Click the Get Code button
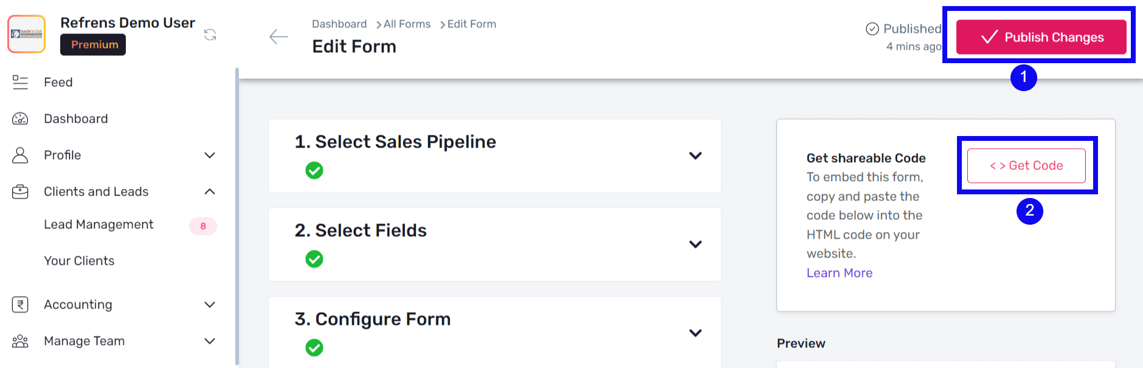Viewport: 1143px width, 368px height. point(1026,165)
